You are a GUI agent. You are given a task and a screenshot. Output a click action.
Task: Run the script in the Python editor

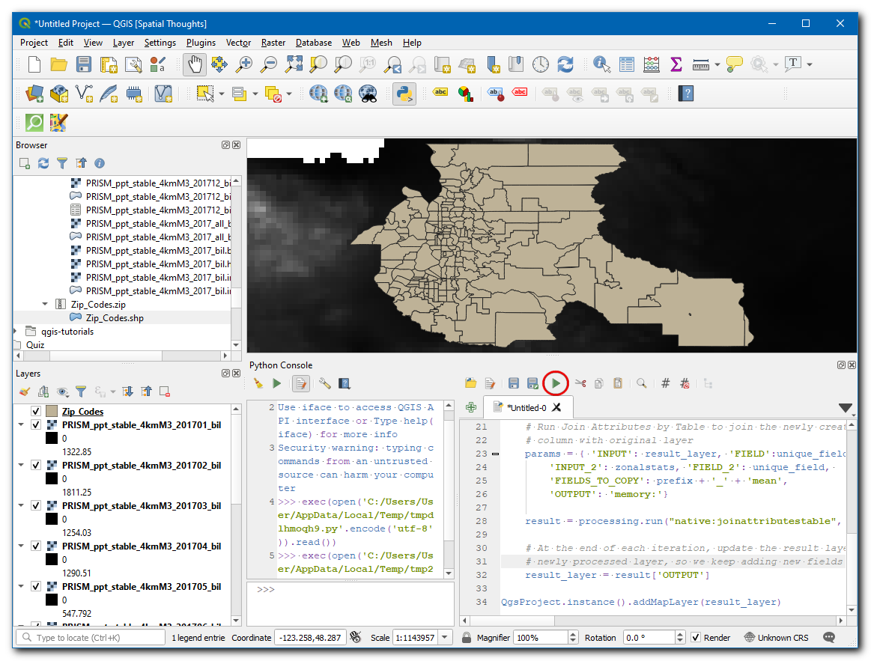(x=556, y=383)
